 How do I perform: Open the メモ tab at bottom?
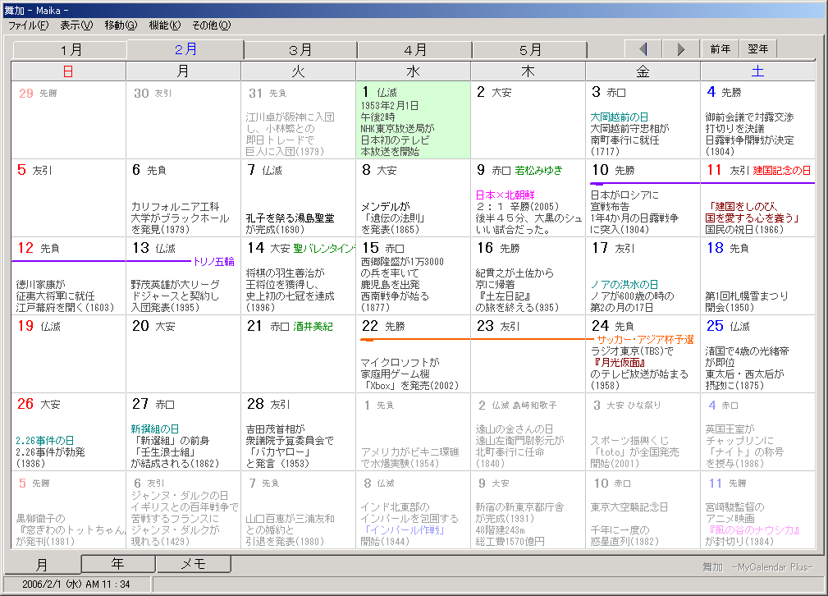(193, 564)
